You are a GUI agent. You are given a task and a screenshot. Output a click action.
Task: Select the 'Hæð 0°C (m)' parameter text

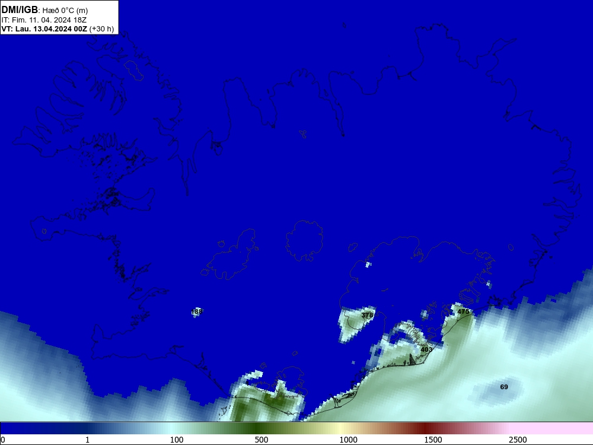point(65,11)
